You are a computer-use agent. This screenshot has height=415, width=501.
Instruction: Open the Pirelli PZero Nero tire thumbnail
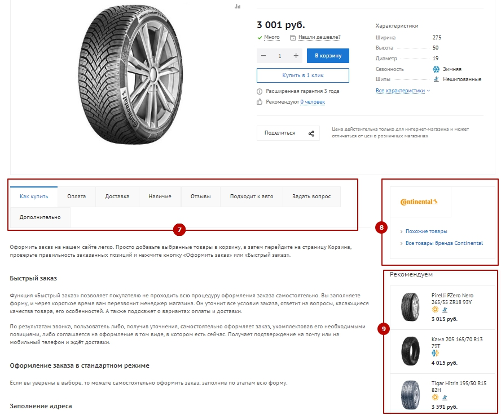[x=410, y=307]
